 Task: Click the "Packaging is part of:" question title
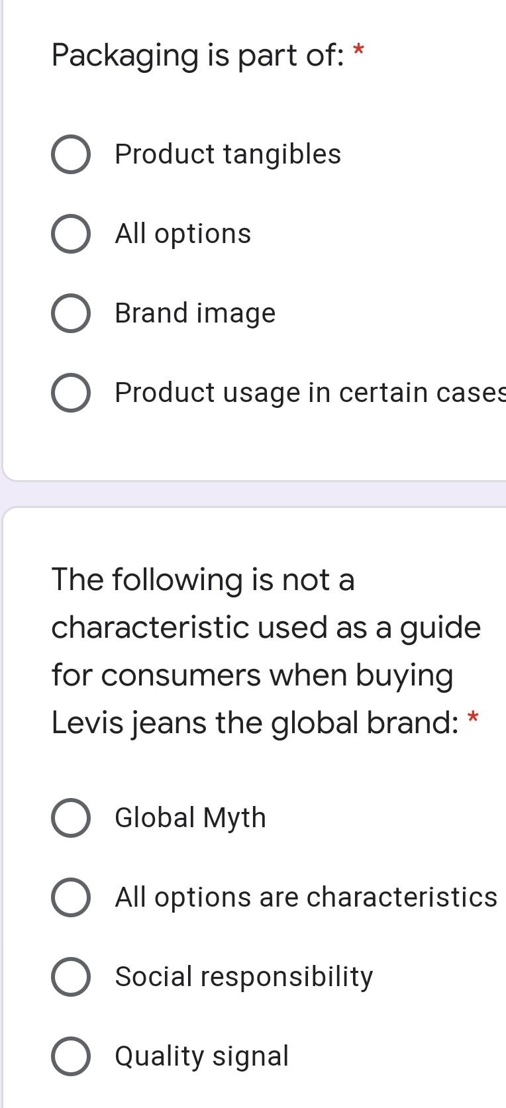pyautogui.click(x=199, y=56)
